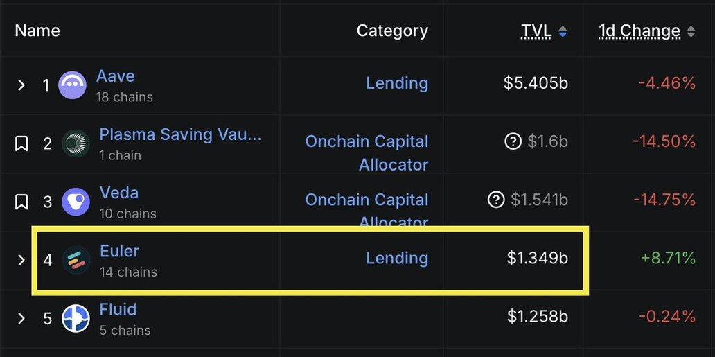This screenshot has height=357, width=715.
Task: Click the question mark icon beside $1.541b
Action: point(496,200)
